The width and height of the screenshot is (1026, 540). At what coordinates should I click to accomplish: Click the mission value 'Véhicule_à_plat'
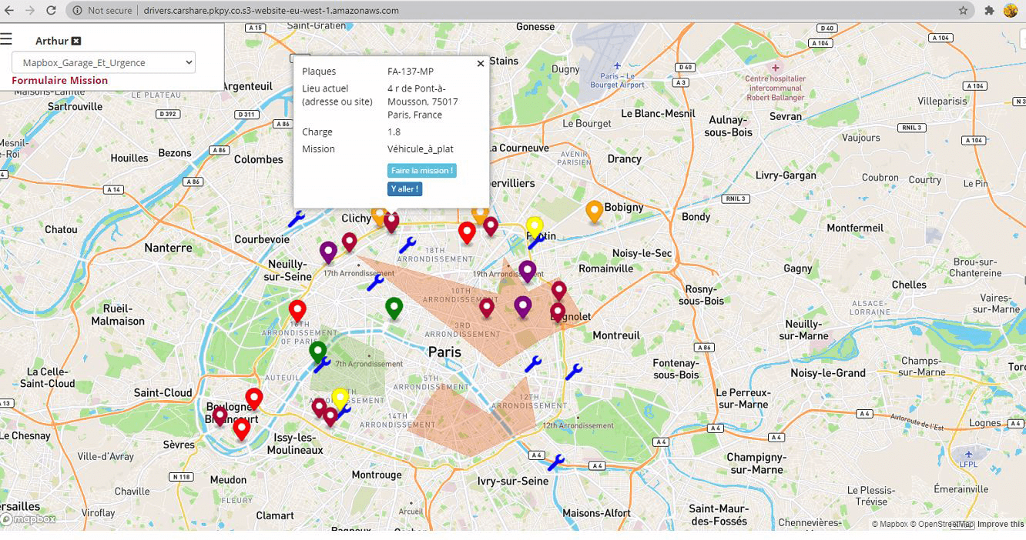click(421, 149)
